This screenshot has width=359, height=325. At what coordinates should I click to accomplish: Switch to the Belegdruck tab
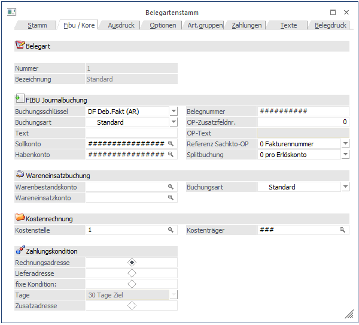330,25
